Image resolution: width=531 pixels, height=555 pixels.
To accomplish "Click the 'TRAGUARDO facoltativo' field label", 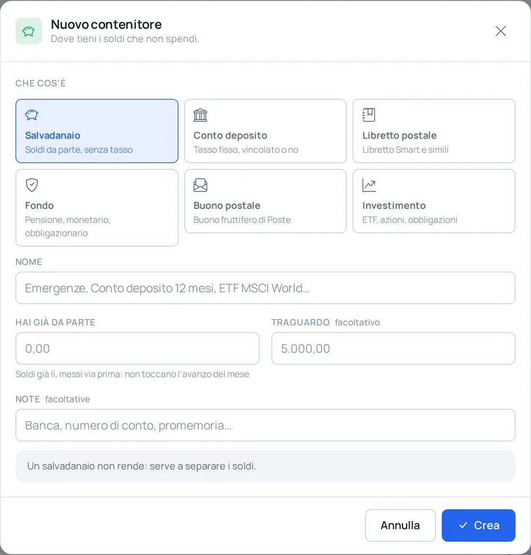I will (326, 323).
